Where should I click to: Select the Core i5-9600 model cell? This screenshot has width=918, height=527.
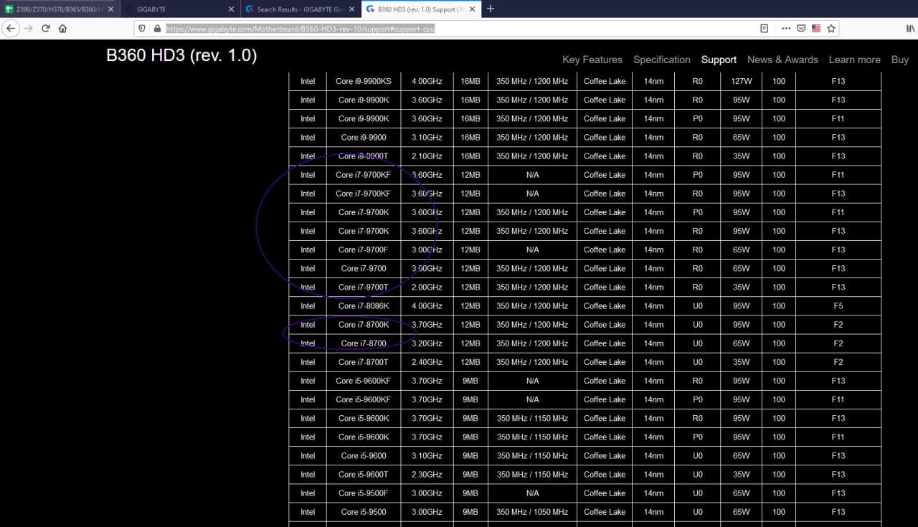364,455
